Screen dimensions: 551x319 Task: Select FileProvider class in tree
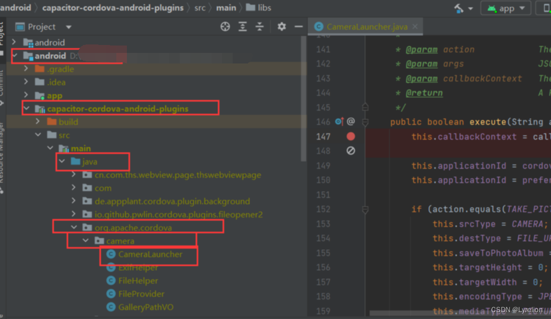pyautogui.click(x=141, y=294)
